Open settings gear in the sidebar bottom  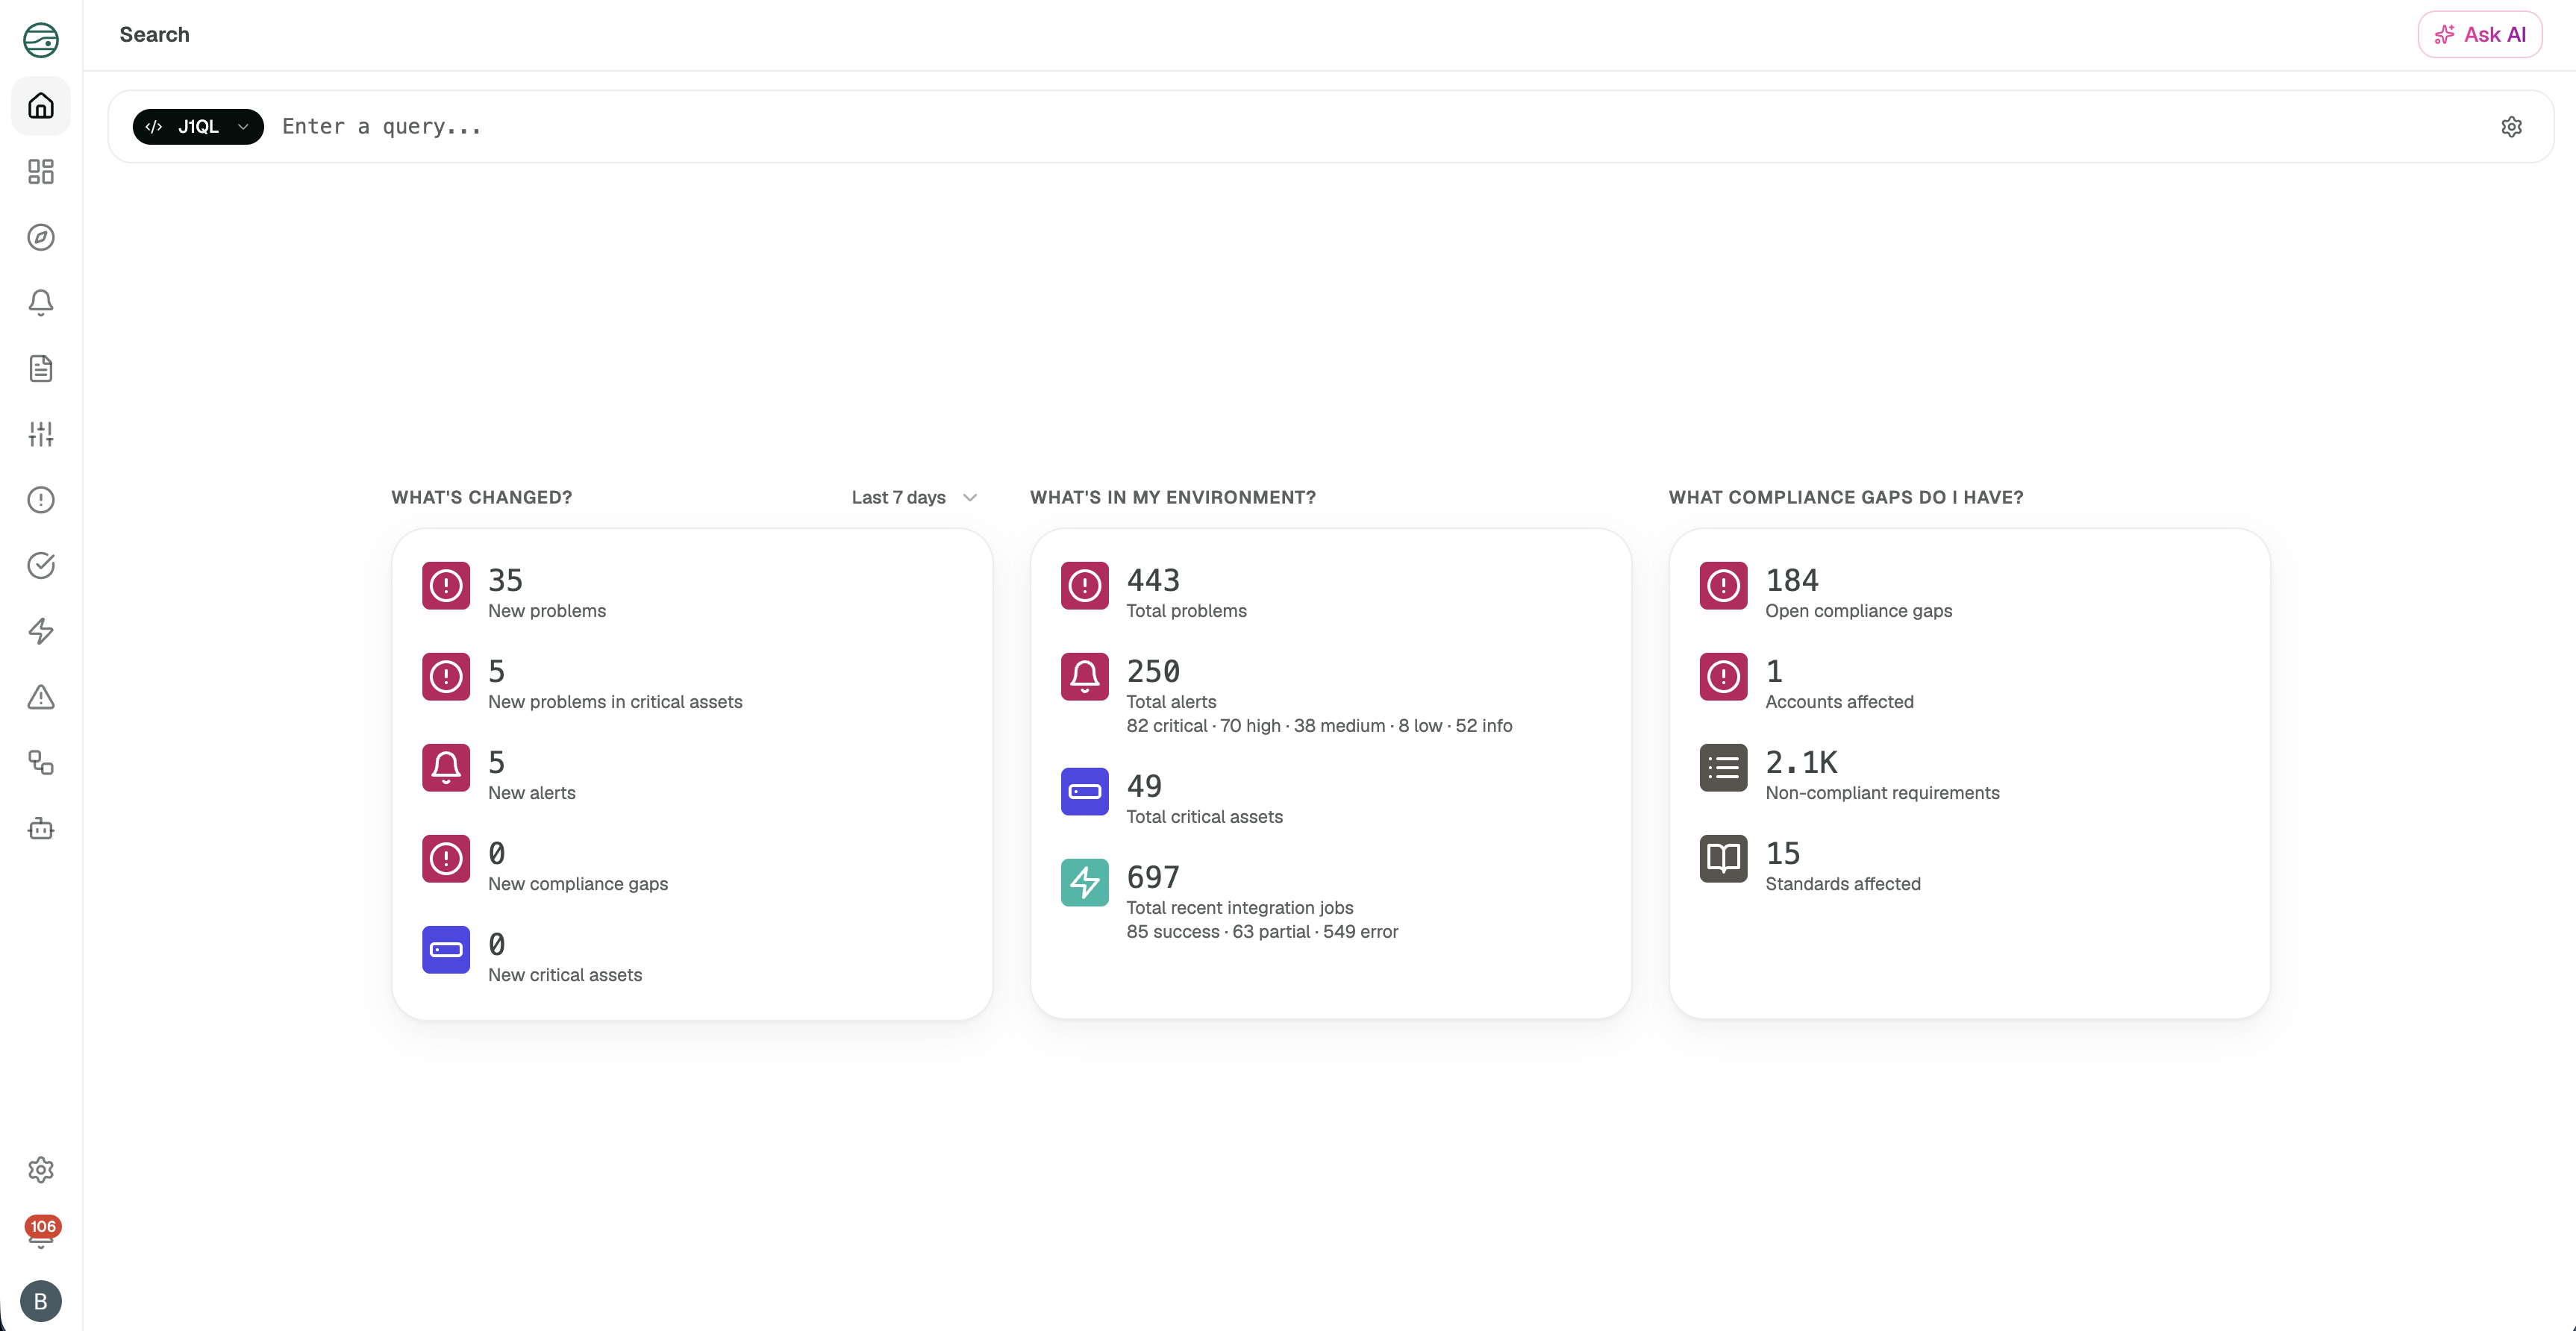pyautogui.click(x=41, y=1169)
